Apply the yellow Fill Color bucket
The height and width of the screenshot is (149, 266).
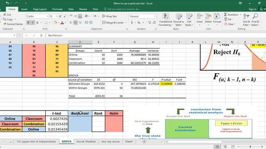(x=55, y=22)
